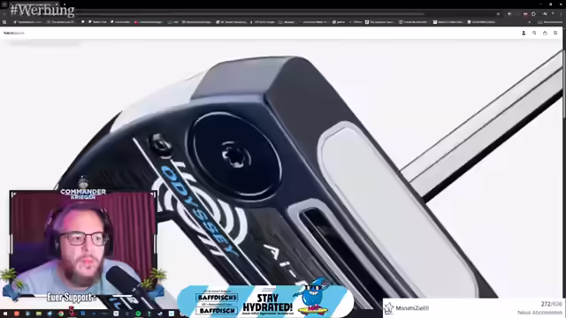The height and width of the screenshot is (318, 566).
Task: Click the red extension icon in browser toolbar
Action: (x=525, y=14)
